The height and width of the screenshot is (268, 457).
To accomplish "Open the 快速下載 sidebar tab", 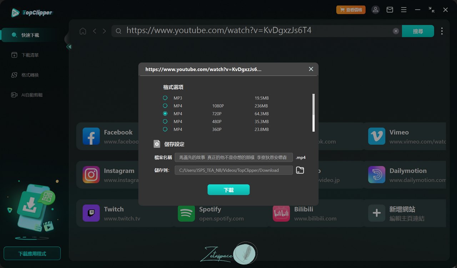I will point(30,35).
